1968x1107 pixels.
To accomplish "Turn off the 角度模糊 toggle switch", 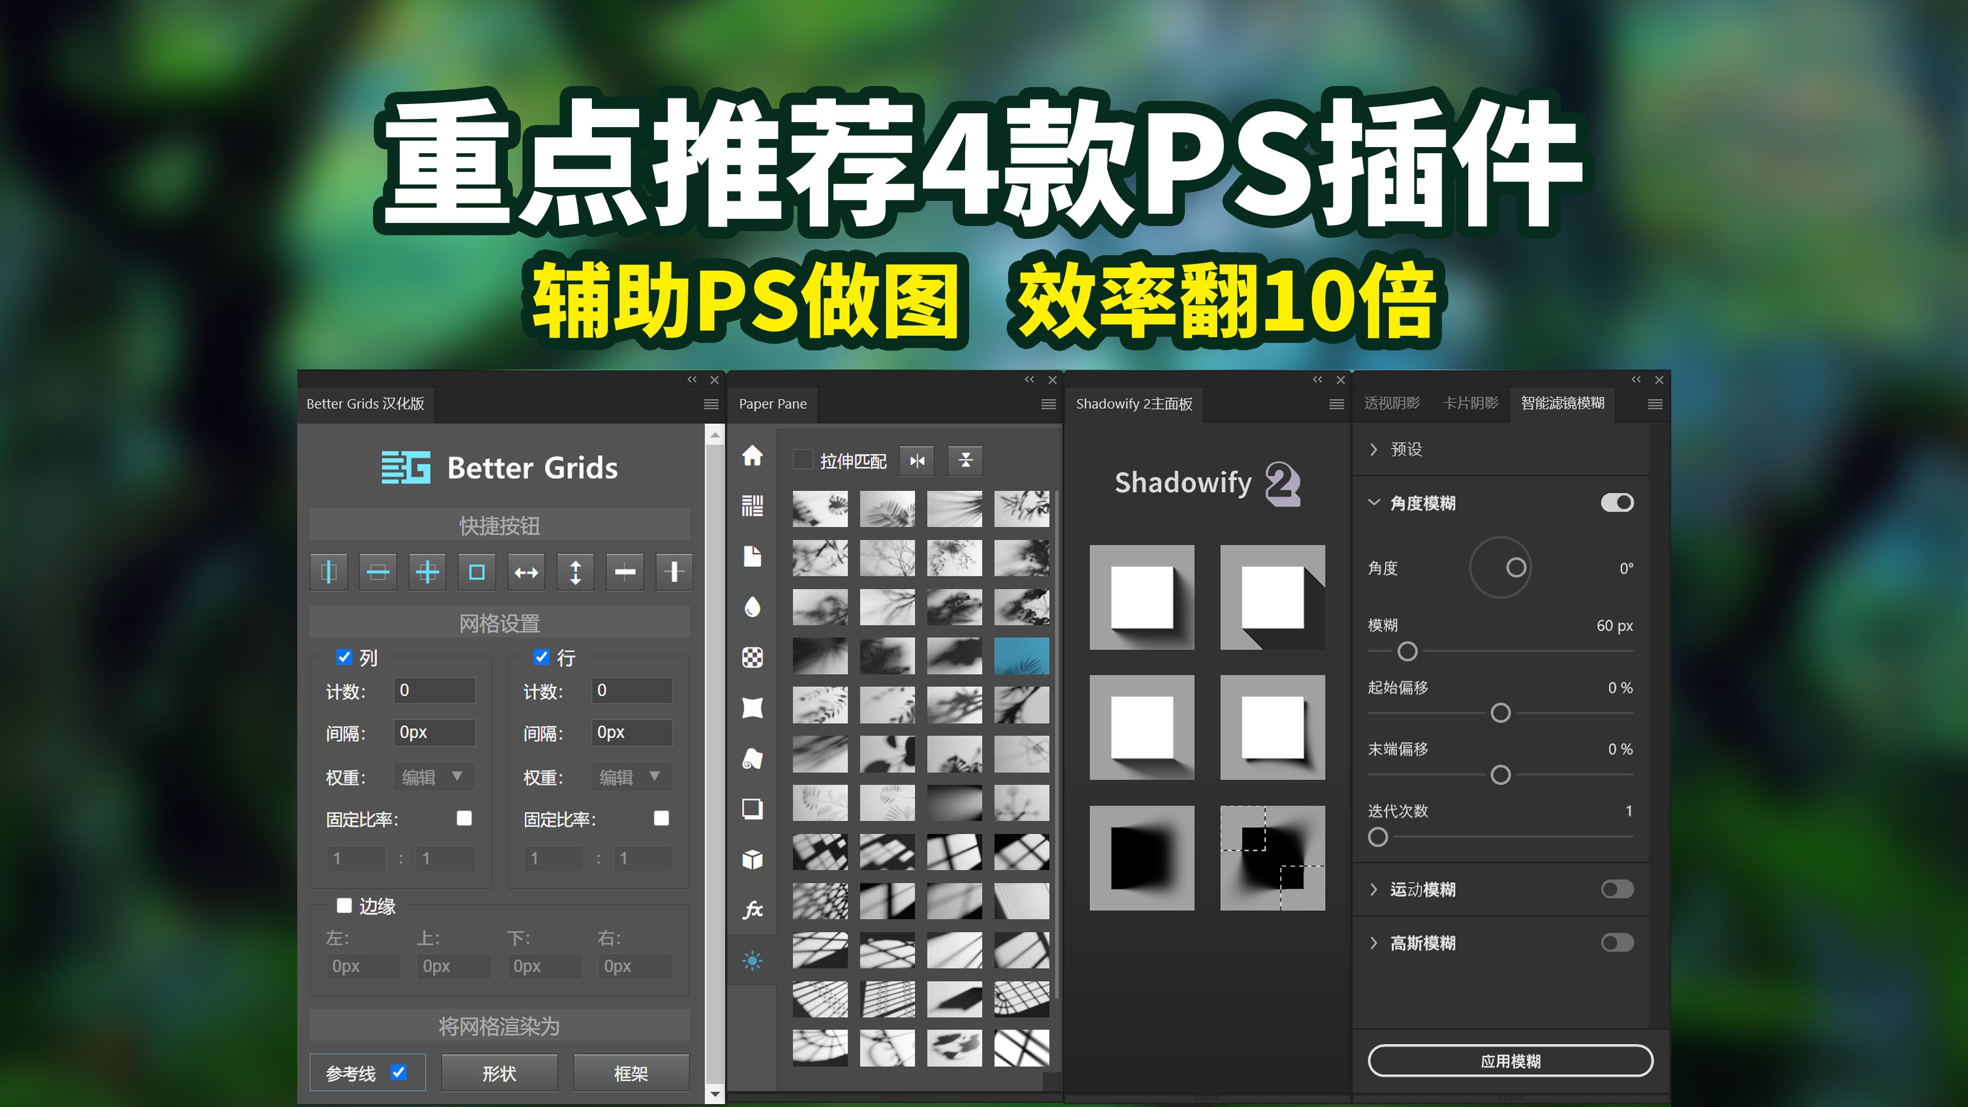I will point(1617,503).
